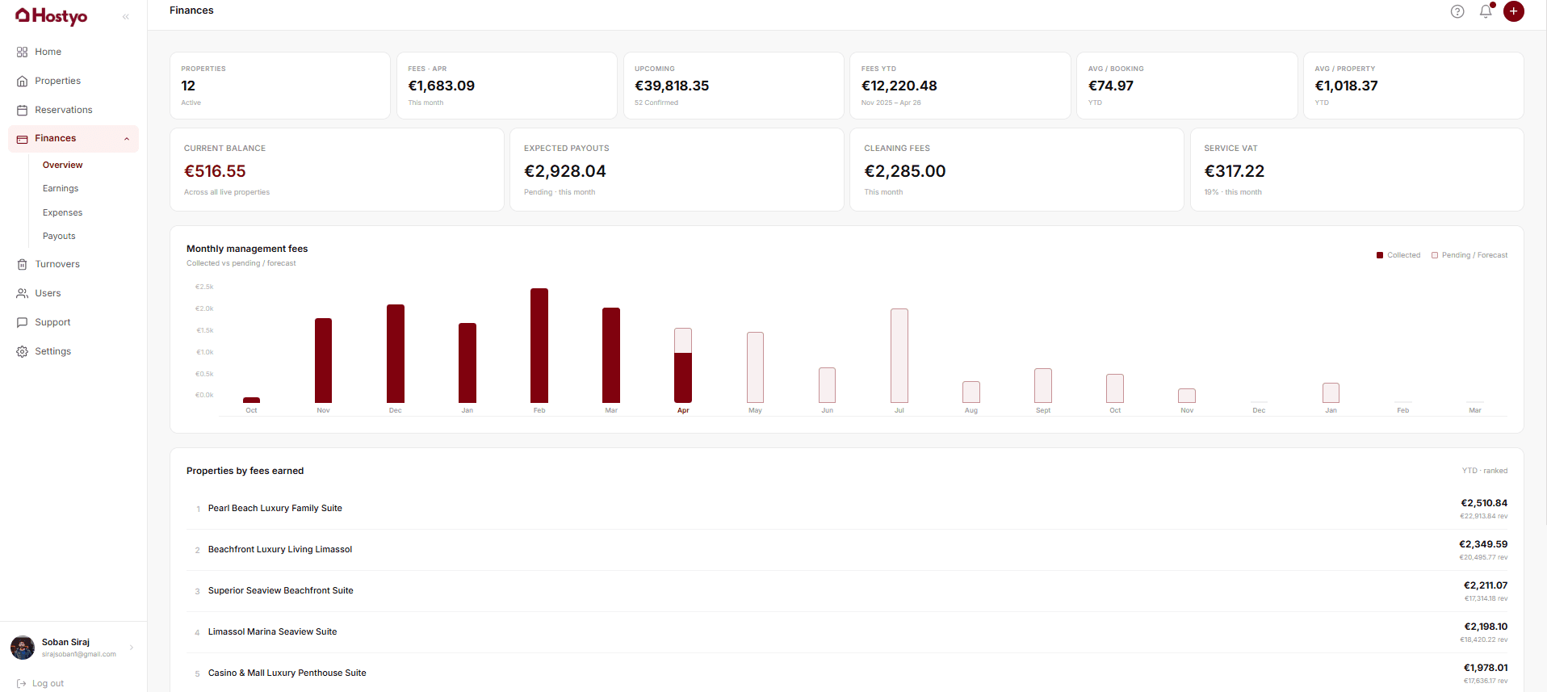Expand the Soban Siraj profile chevron
Screen dimensions: 1547x692
pyautogui.click(x=132, y=648)
